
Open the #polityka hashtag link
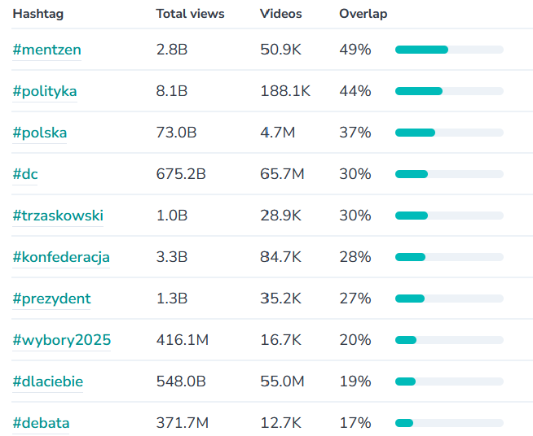pyautogui.click(x=45, y=91)
